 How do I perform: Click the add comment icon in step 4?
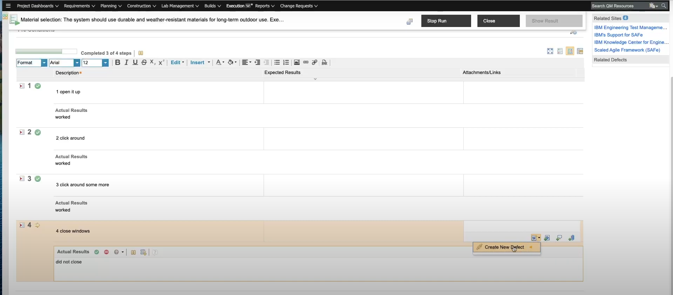click(x=559, y=238)
